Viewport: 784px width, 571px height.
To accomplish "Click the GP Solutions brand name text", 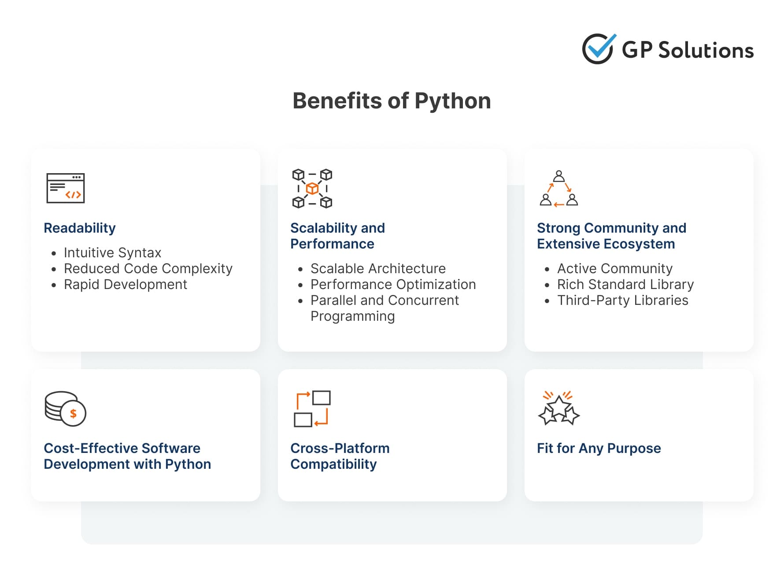I will tap(687, 50).
